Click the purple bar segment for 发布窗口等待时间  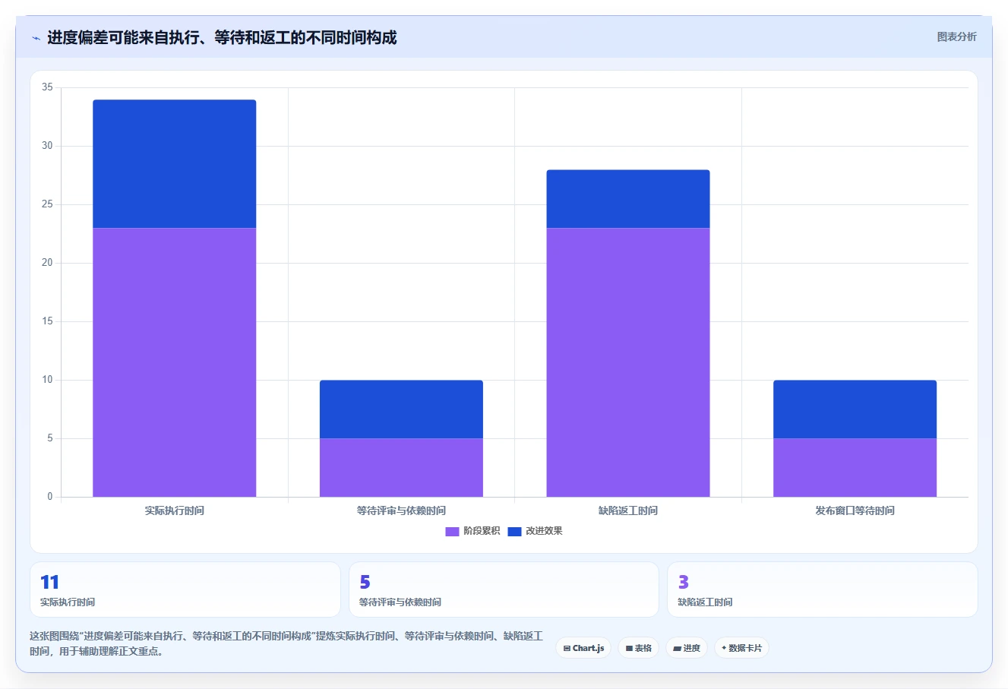click(855, 467)
